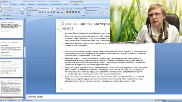Screen dimensions: 182x102
Task: Apply italic formatting to text
Action: pyautogui.click(x=43, y=12)
